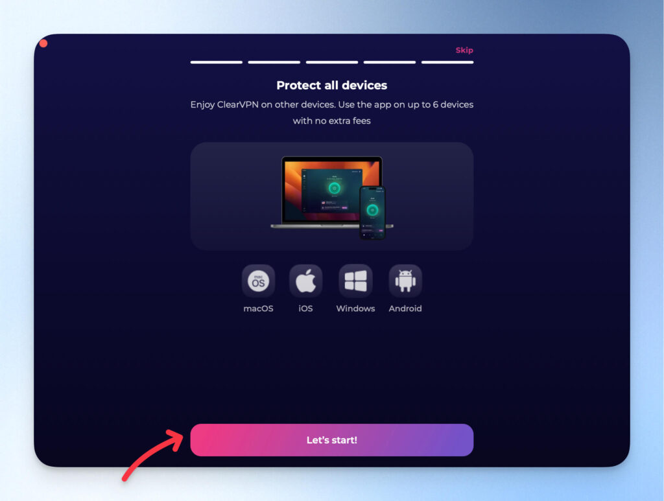Jump to the first onboarding progress segment
The height and width of the screenshot is (501, 664).
point(217,62)
